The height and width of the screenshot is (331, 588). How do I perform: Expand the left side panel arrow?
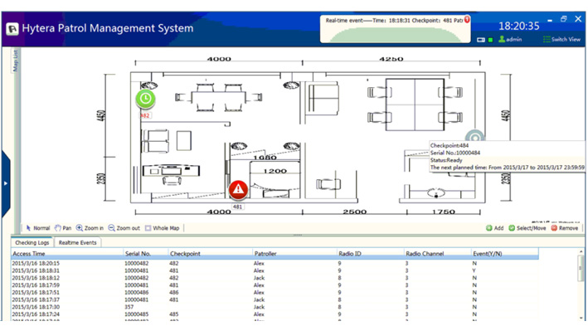pos(6,183)
